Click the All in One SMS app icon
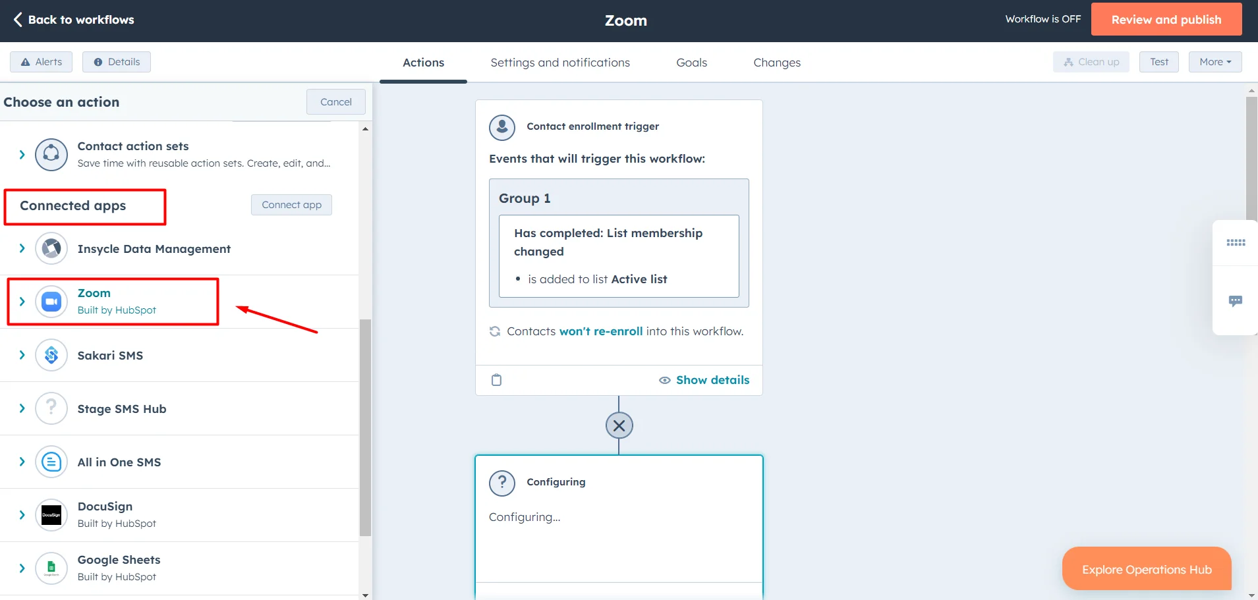The image size is (1258, 600). click(x=51, y=461)
